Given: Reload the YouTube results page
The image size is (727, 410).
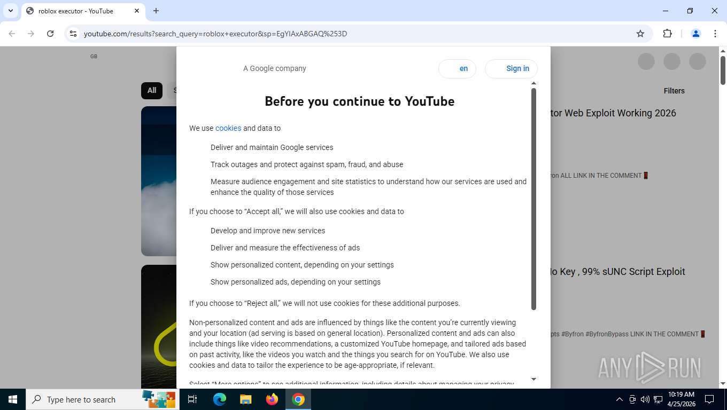Looking at the screenshot, I should (50, 34).
